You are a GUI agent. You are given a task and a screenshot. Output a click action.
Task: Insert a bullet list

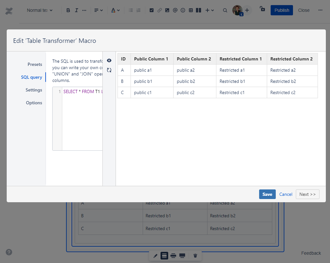[x=131, y=10]
